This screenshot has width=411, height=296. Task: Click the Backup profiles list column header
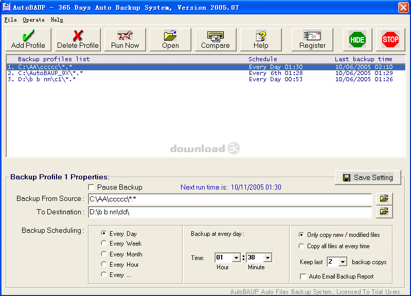tap(53, 59)
